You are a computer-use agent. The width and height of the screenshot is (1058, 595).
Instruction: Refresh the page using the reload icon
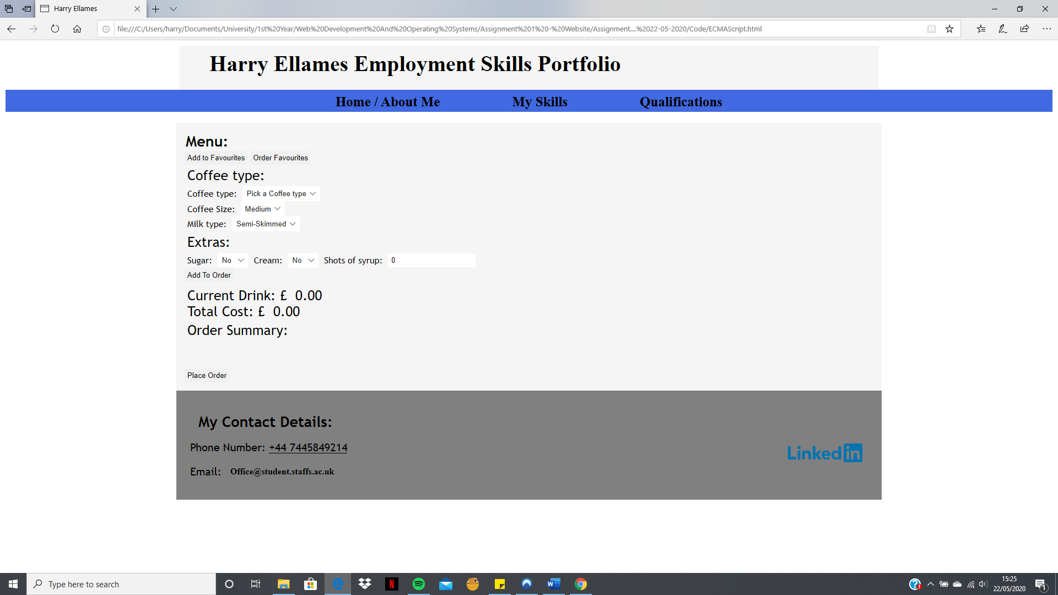pos(55,29)
